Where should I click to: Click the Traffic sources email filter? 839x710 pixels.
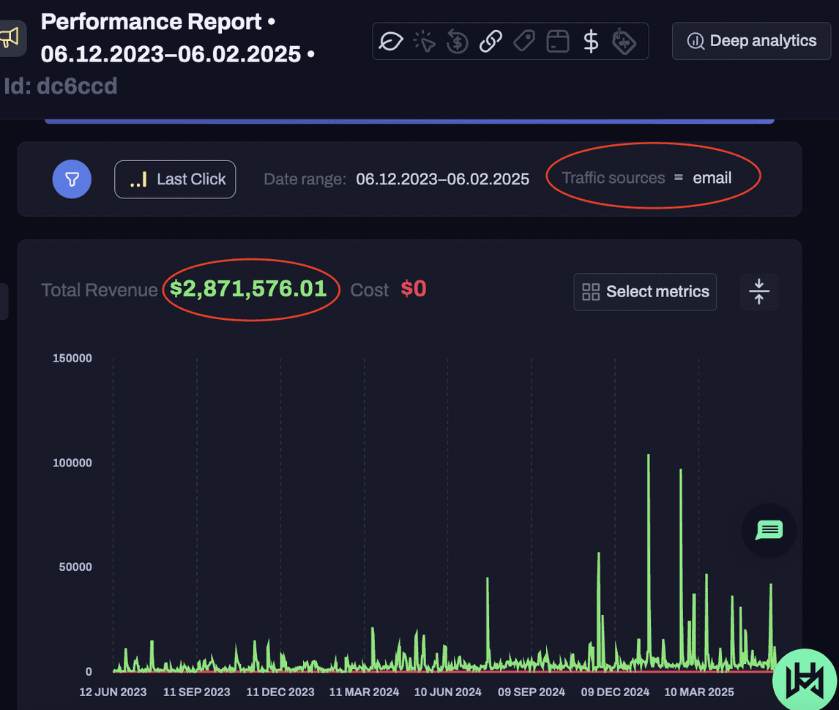(x=647, y=178)
